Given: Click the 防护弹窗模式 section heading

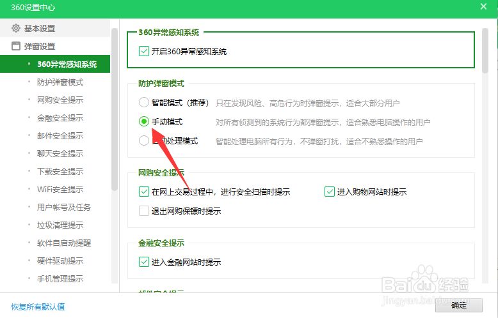Looking at the screenshot, I should tap(161, 83).
